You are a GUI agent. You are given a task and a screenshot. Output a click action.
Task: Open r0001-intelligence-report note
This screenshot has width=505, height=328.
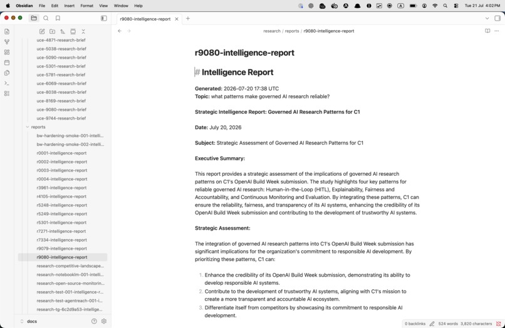[61, 153]
